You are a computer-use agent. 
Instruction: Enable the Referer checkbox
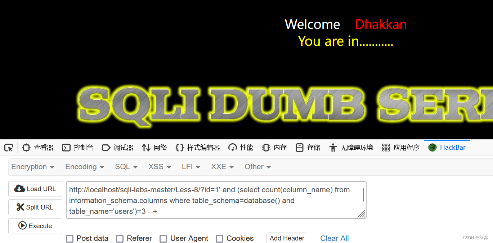pos(120,239)
